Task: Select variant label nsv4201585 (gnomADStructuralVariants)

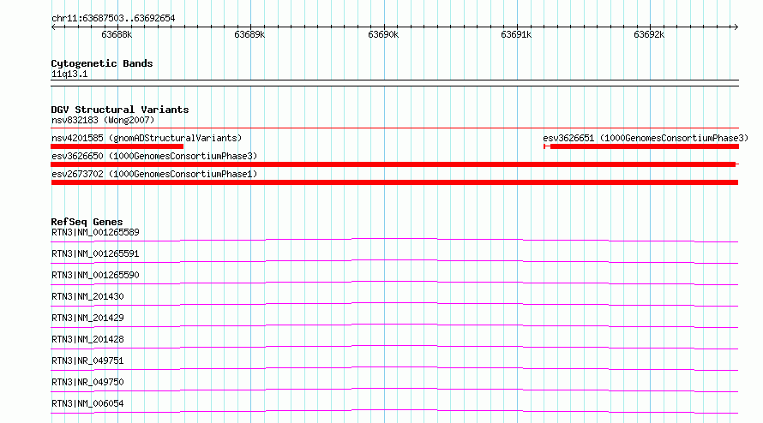Action: click(147, 138)
